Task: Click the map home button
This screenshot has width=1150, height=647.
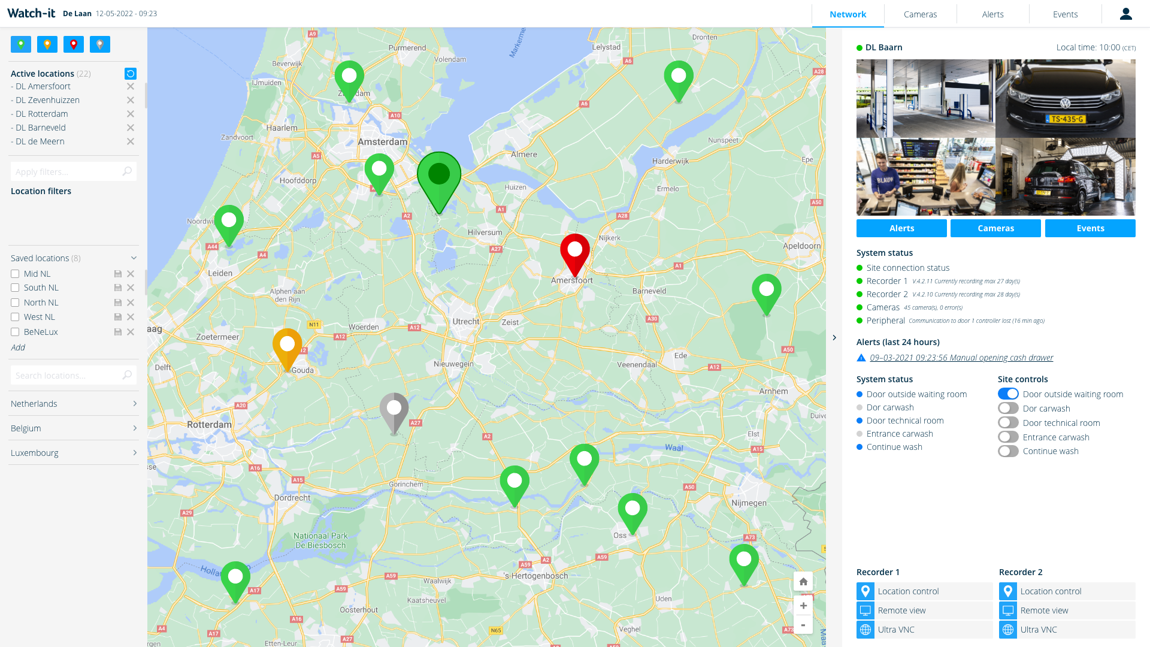Action: [x=803, y=582]
